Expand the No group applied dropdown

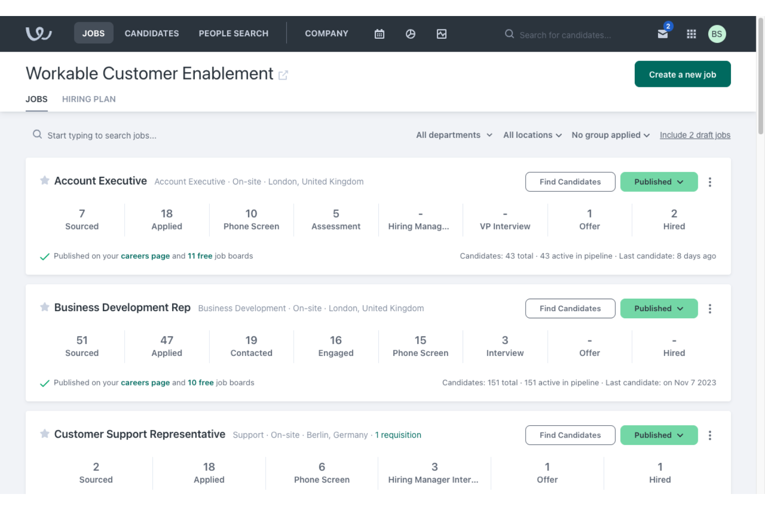[610, 135]
